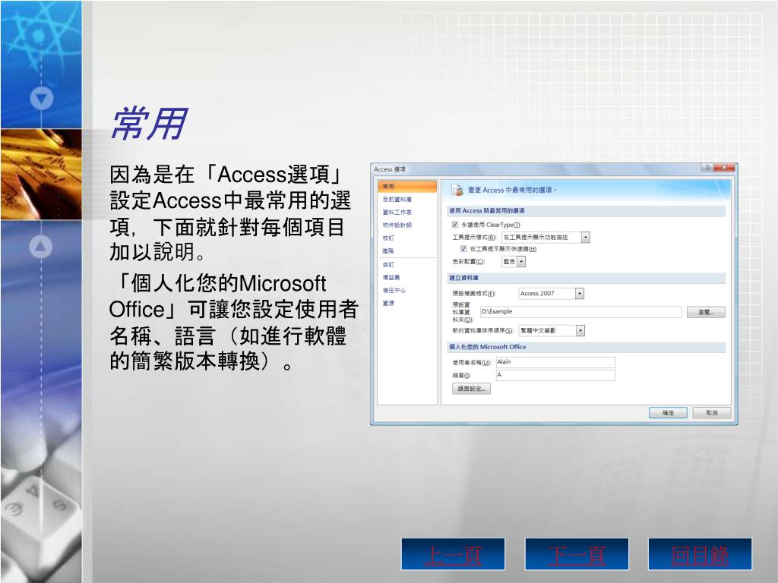Screen dimensions: 778x583
Task: Click the Access options header icon
Action: click(x=457, y=190)
